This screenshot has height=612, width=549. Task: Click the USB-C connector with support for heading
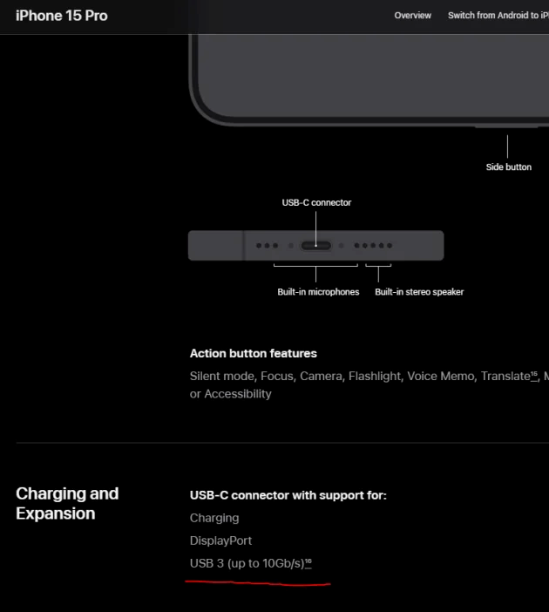click(288, 495)
